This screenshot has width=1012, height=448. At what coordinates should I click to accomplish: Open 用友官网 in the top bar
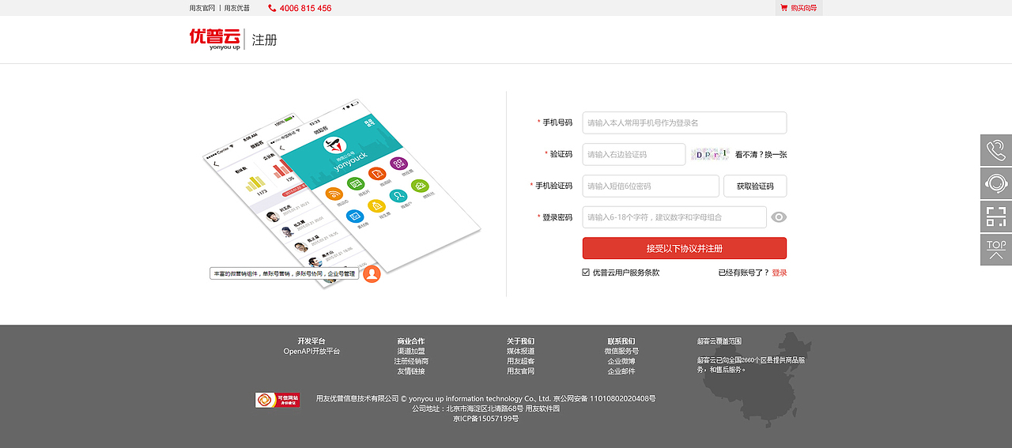tap(202, 8)
